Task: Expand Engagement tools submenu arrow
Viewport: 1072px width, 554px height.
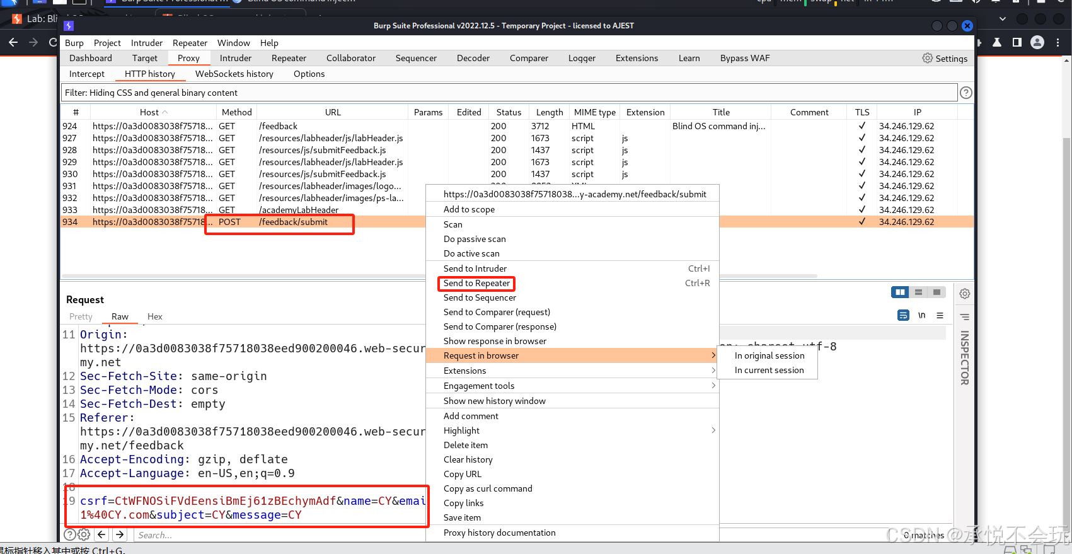Action: click(713, 386)
